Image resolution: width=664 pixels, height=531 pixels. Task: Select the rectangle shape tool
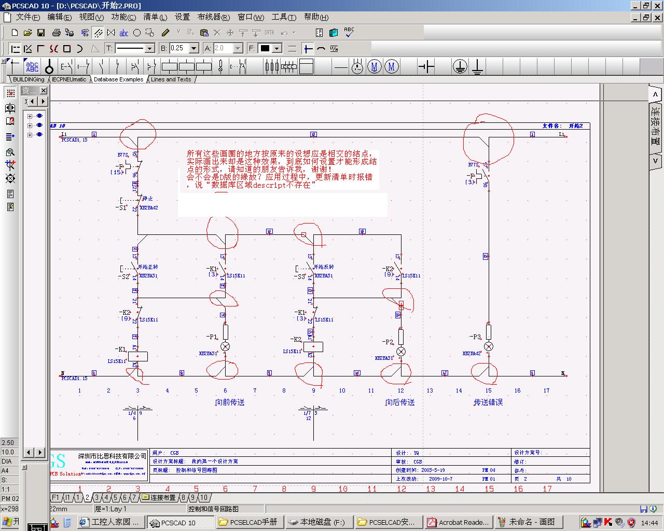(x=67, y=49)
